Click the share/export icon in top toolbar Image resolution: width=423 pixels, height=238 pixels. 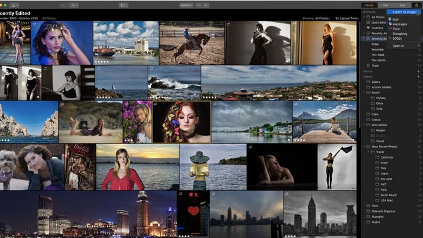click(416, 5)
